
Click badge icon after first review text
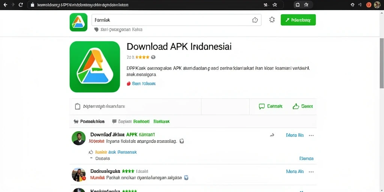click(x=181, y=141)
